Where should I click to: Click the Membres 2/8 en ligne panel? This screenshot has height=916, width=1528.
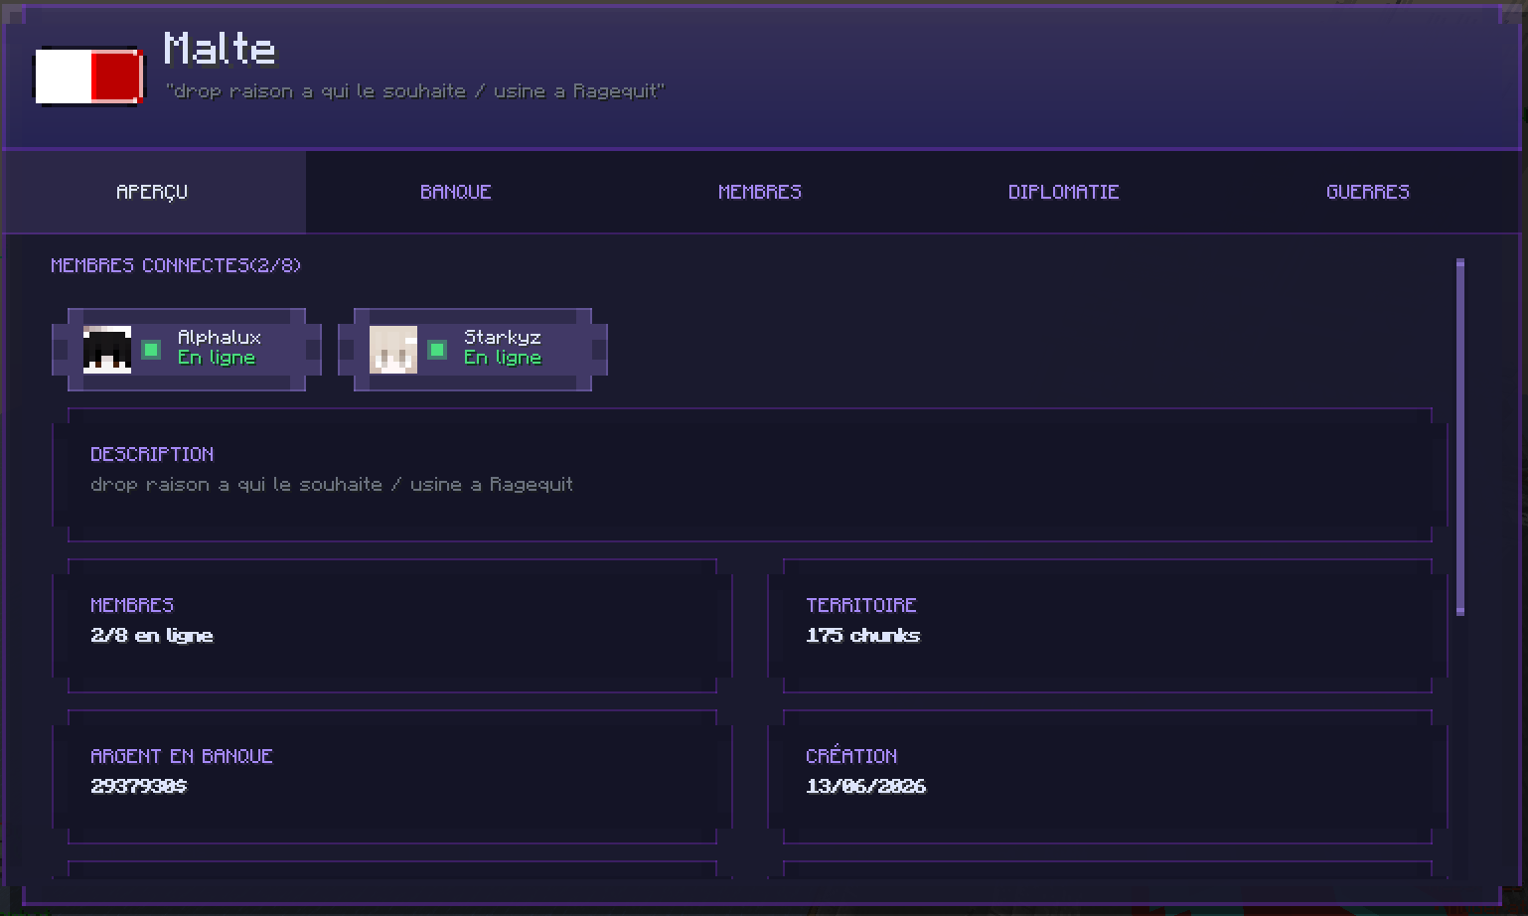(392, 626)
